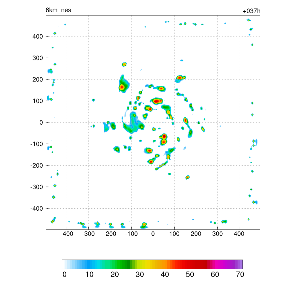306x306 pixels.
Task: Select the y-axis tick label "-100"
Action: [x=36, y=144]
